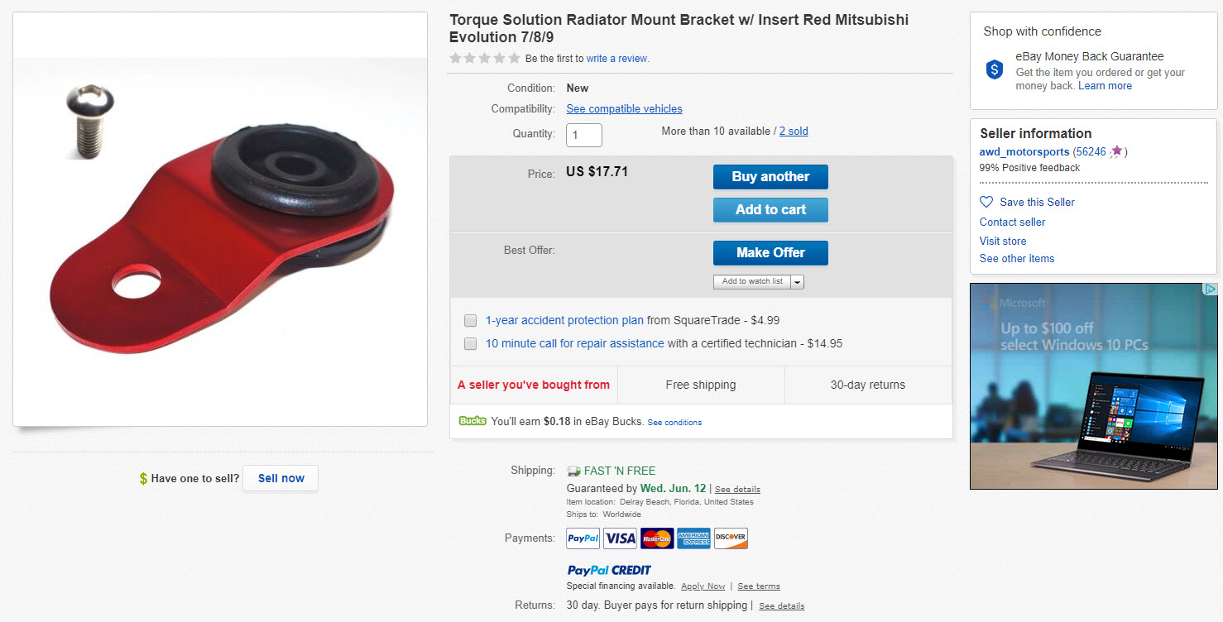Click the Make Offer button
This screenshot has width=1223, height=622.
770,253
